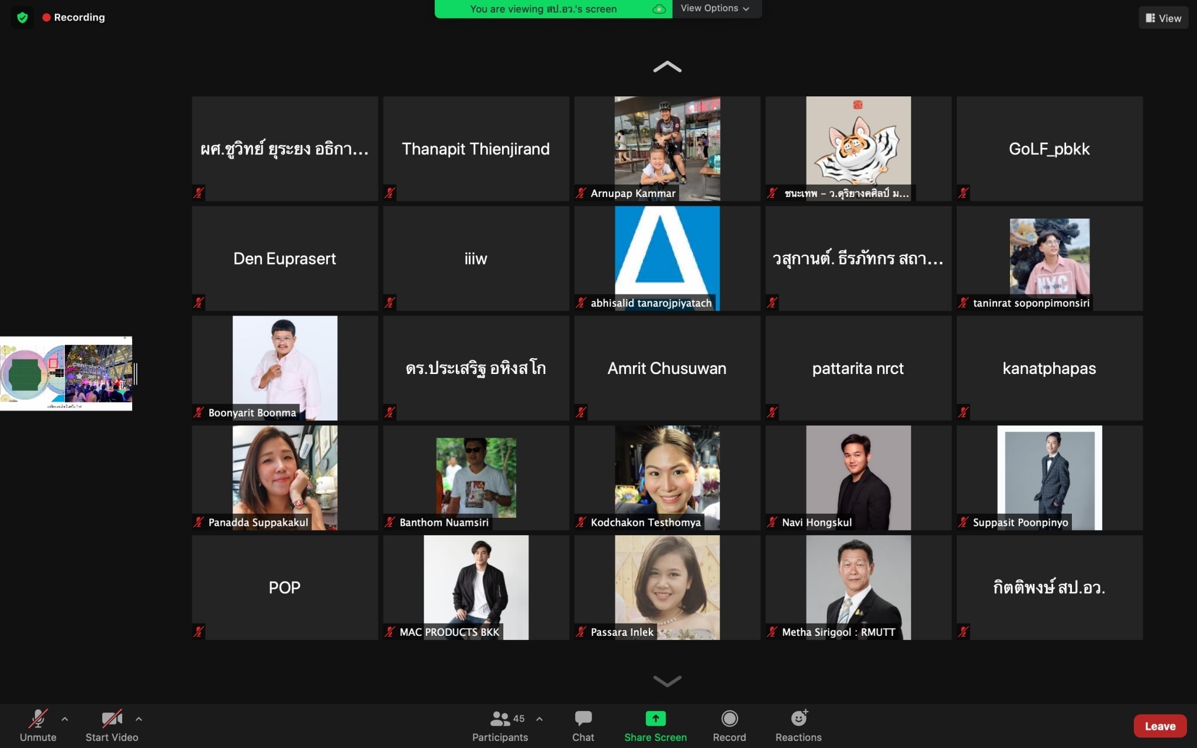1197x748 pixels.
Task: Go to next gallery page with down chevron
Action: point(667,681)
